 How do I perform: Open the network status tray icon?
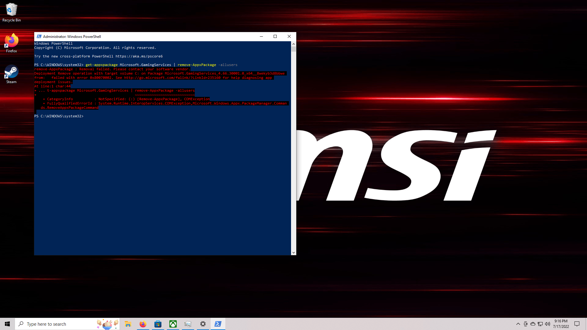(x=540, y=324)
